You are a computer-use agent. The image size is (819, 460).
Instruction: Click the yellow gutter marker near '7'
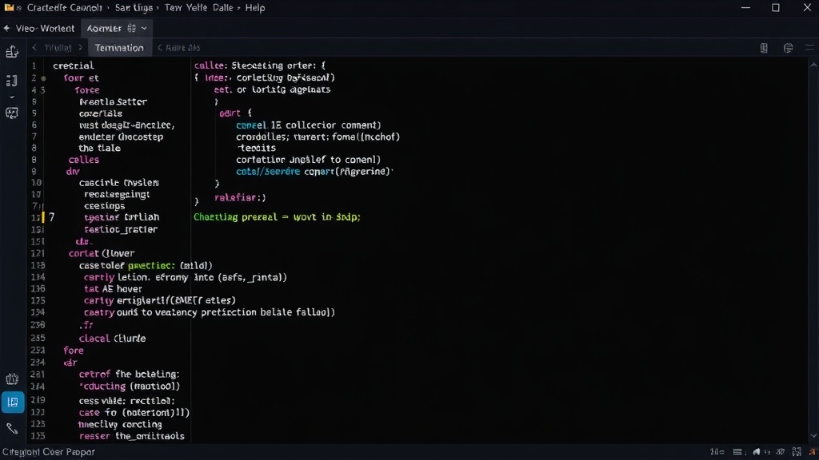click(x=43, y=217)
